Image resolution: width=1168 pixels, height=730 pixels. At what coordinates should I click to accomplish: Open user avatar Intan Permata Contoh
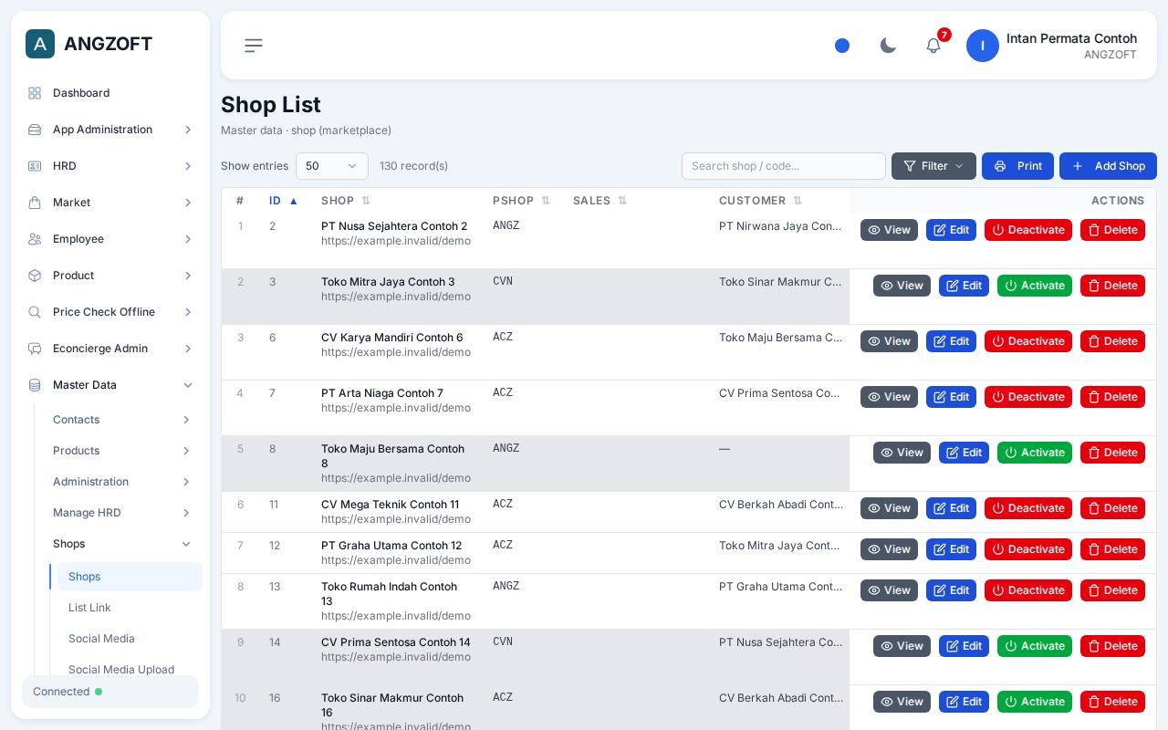pyautogui.click(x=983, y=46)
